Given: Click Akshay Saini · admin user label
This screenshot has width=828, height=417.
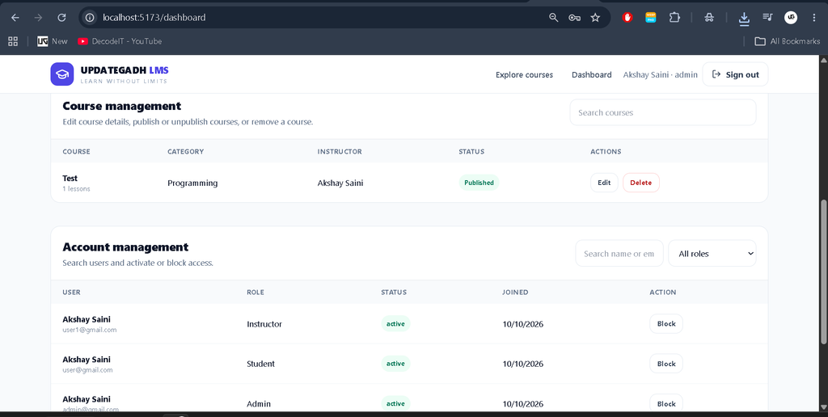Looking at the screenshot, I should click(660, 75).
